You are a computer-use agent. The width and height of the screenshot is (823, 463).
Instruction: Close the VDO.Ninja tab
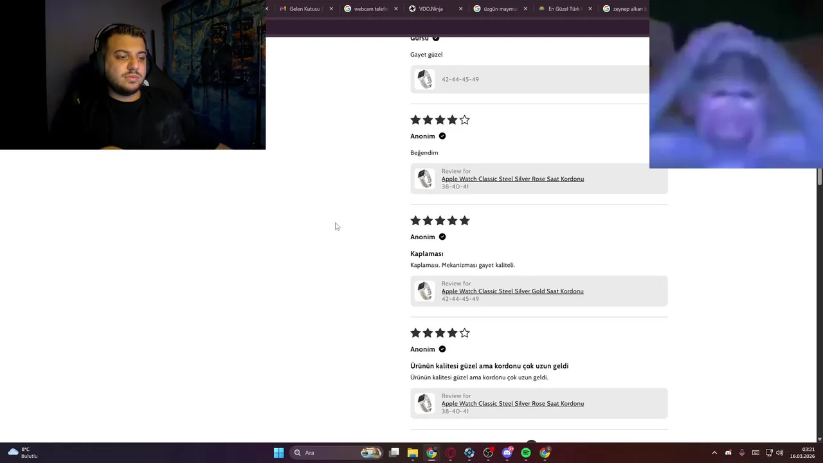[460, 9]
